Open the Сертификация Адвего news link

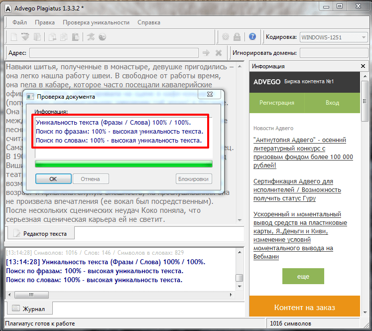click(x=297, y=190)
